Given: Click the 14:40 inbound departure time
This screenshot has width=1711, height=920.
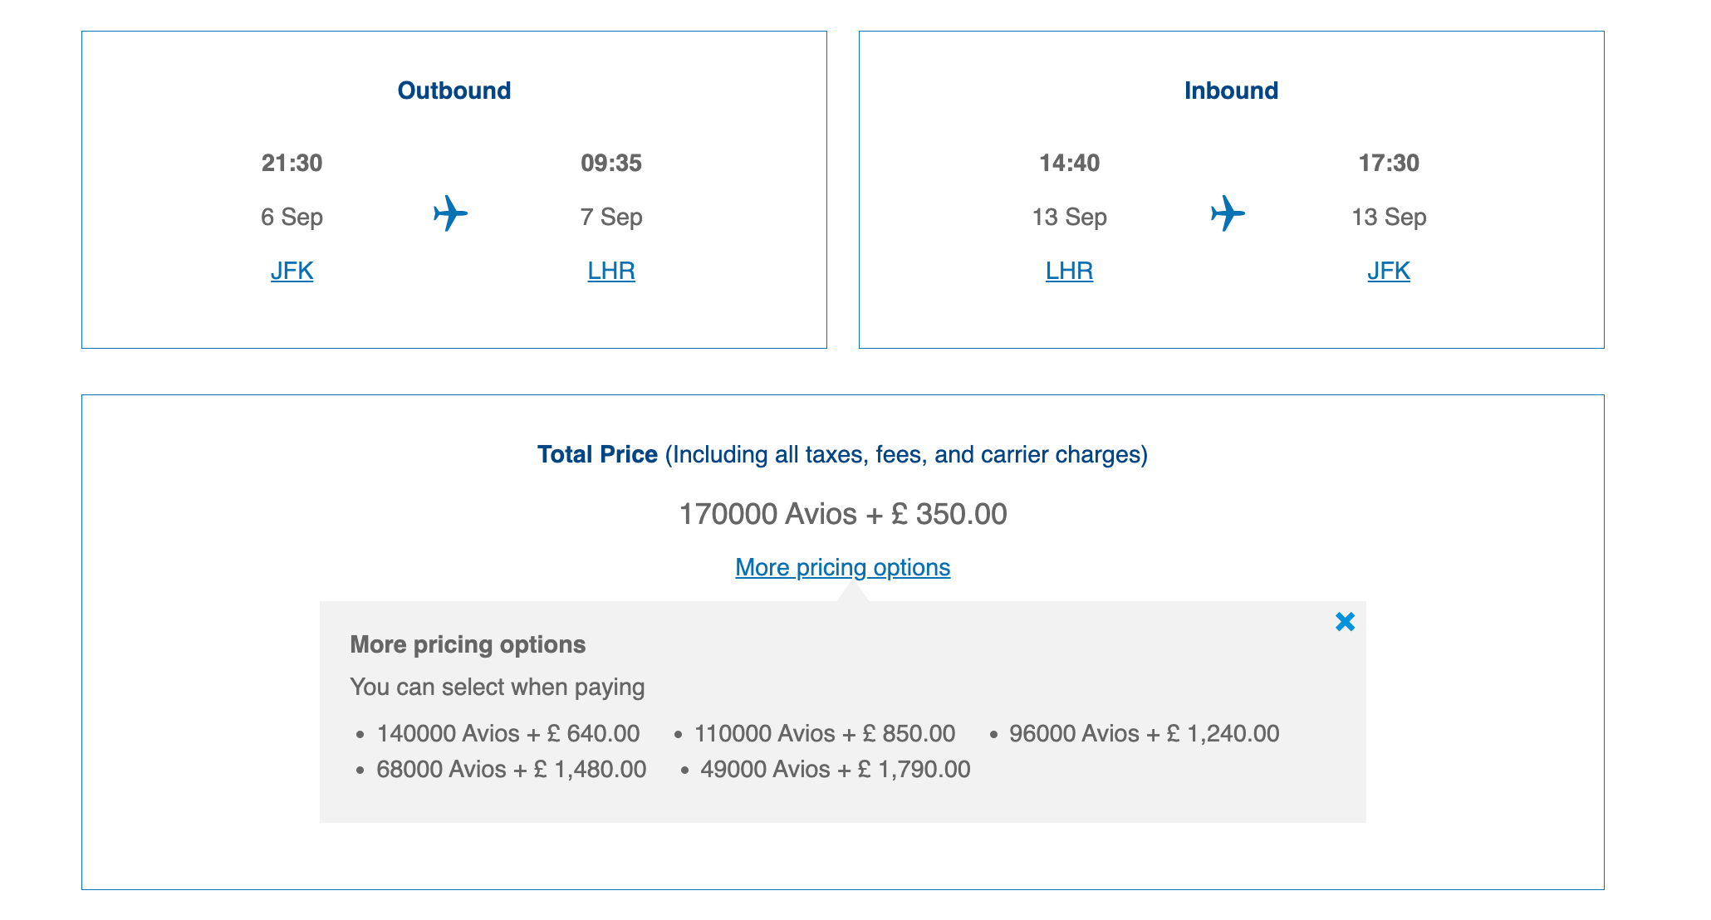Looking at the screenshot, I should pos(1069,163).
